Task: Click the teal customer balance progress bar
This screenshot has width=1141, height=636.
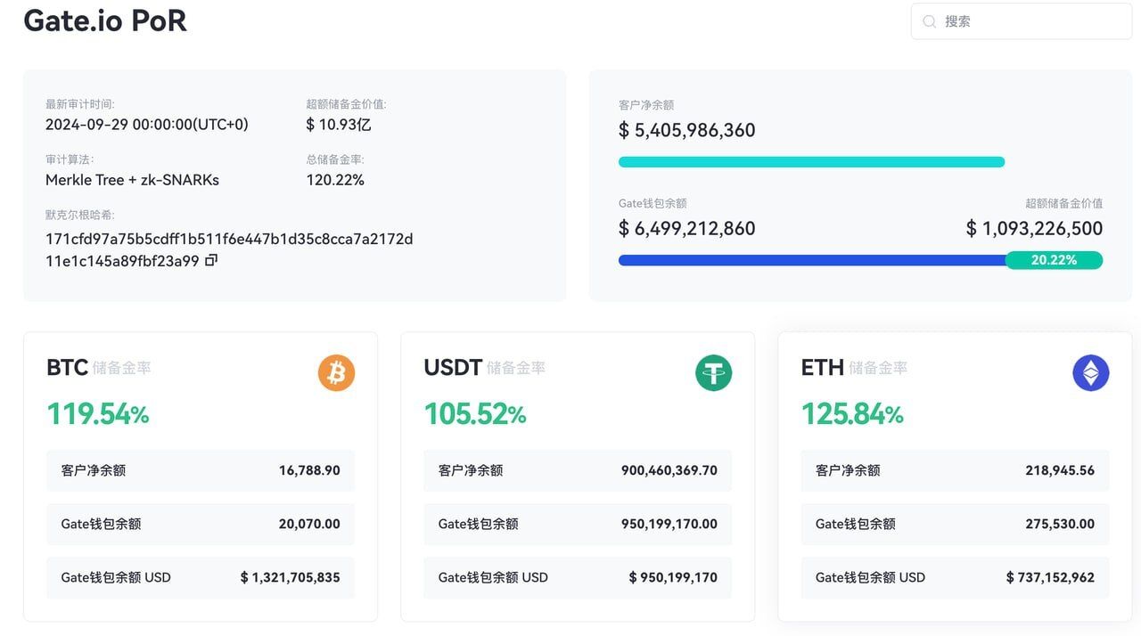Action: pos(811,161)
